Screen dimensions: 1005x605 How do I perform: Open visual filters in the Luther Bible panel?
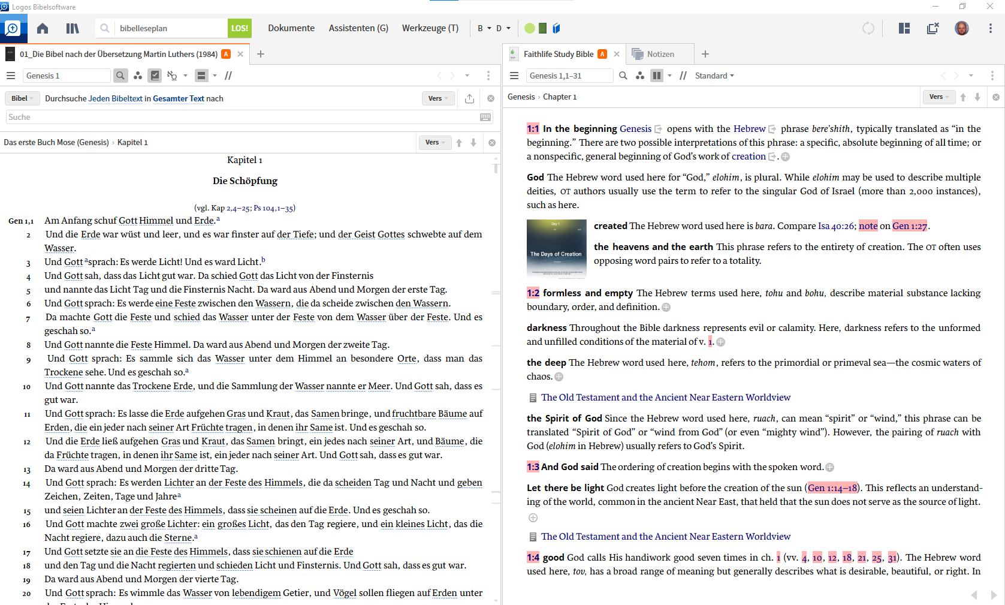(x=138, y=76)
